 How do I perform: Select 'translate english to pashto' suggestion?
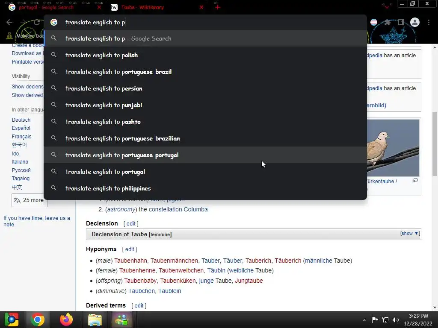click(205, 122)
